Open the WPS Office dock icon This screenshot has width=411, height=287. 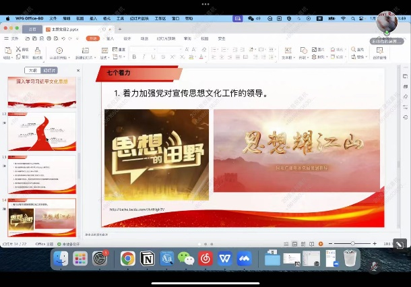tap(224, 258)
